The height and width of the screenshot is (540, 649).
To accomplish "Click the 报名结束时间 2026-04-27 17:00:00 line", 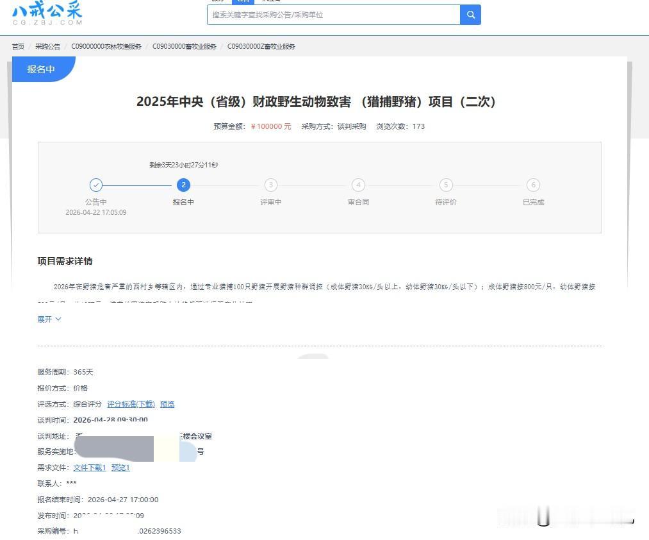I will pyautogui.click(x=98, y=500).
